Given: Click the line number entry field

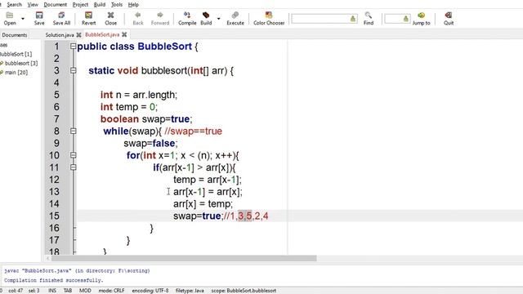Looking at the screenshot, I should click(393, 19).
